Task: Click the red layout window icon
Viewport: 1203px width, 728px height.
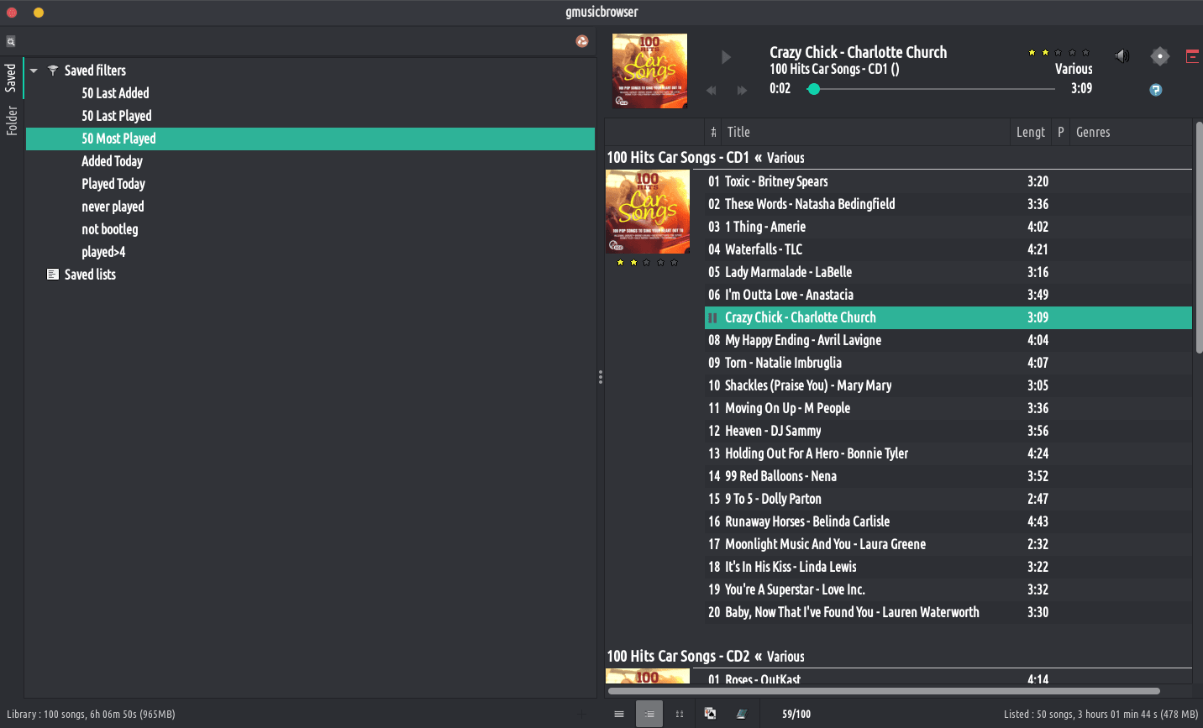Action: 1192,56
